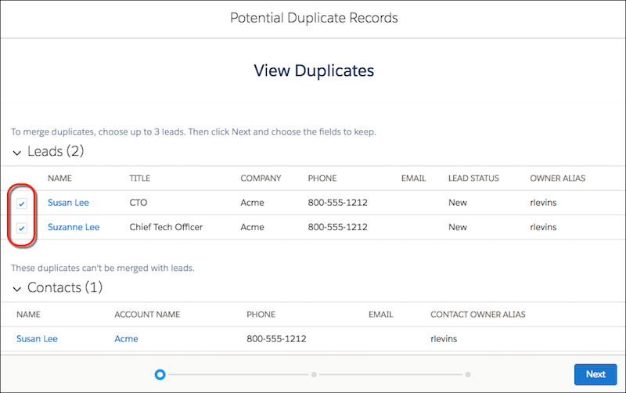The height and width of the screenshot is (393, 626).
Task: Click the Next button
Action: coord(595,374)
